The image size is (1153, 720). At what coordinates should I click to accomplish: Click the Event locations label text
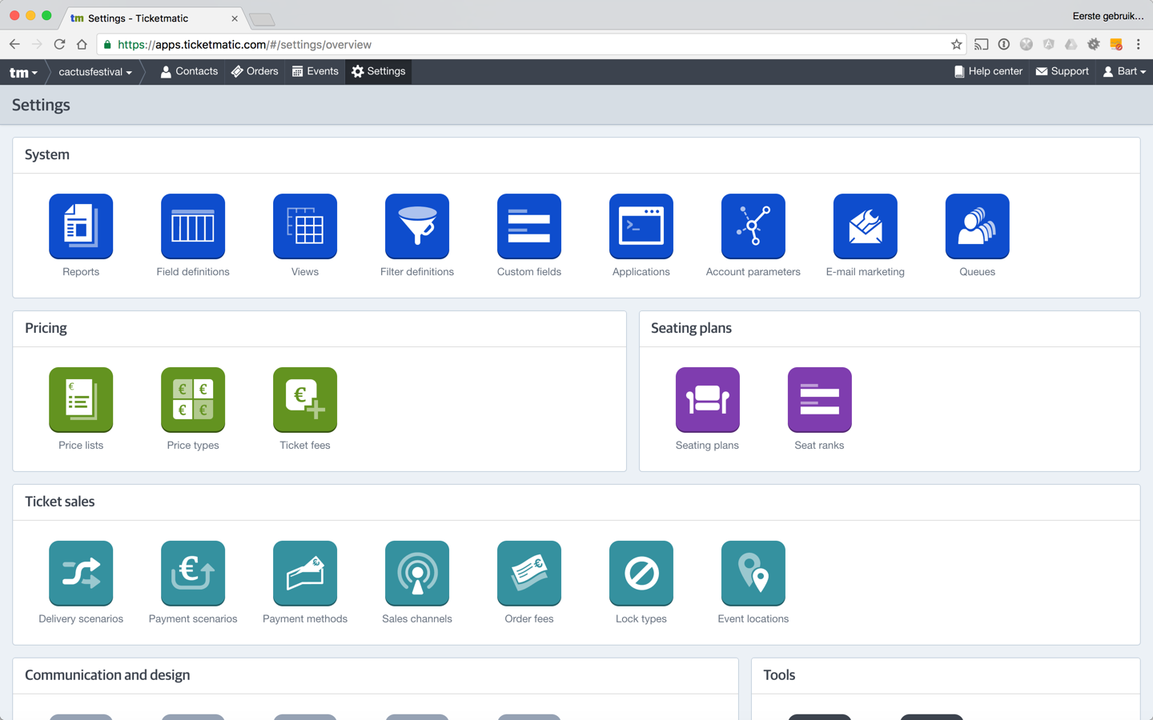point(753,619)
